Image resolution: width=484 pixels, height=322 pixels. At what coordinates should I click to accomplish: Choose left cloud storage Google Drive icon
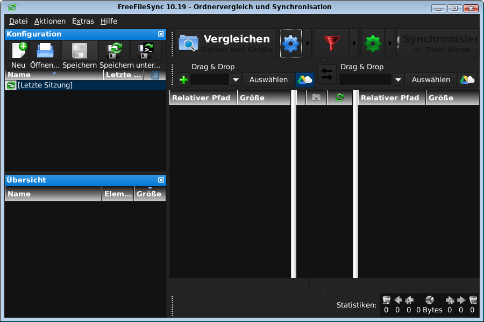305,80
